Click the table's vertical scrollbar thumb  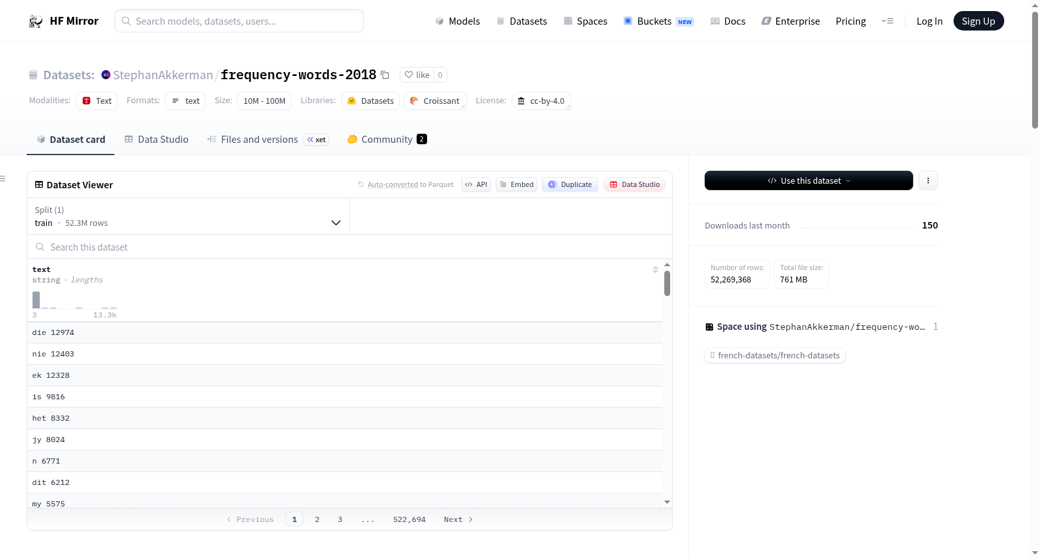pyautogui.click(x=667, y=283)
